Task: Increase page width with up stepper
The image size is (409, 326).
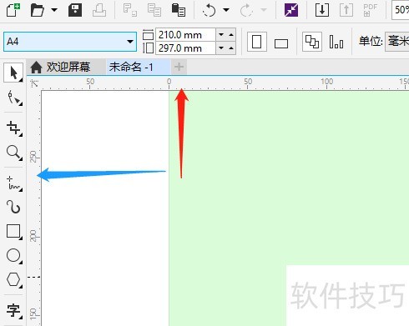Action: click(231, 35)
